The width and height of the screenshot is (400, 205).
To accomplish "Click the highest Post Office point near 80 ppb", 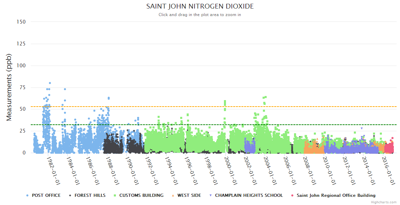I will [x=50, y=83].
